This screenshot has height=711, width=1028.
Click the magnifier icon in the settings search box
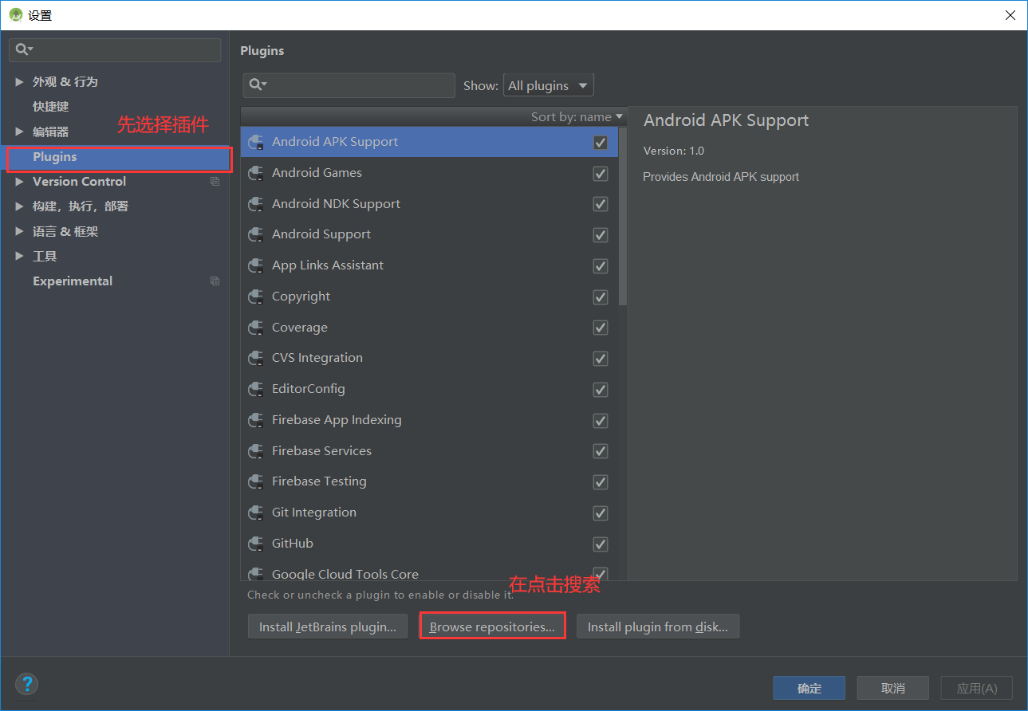coord(24,49)
